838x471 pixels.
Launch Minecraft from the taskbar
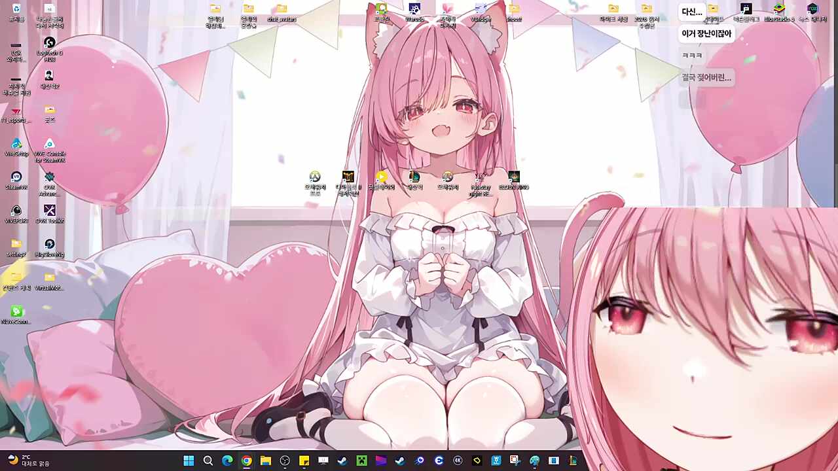tap(361, 461)
